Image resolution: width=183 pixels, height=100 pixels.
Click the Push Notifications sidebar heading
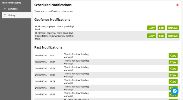point(11,3)
